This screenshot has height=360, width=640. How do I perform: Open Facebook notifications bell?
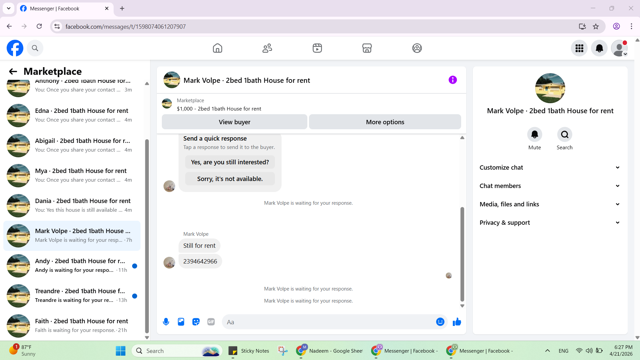coord(599,48)
